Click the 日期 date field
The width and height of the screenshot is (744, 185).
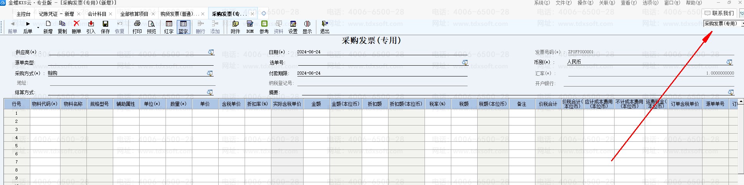tap(382, 52)
